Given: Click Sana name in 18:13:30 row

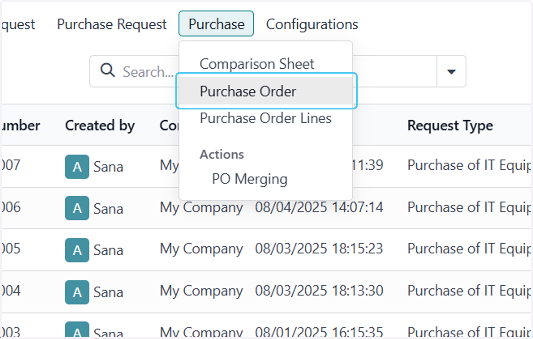Looking at the screenshot, I should [x=108, y=292].
